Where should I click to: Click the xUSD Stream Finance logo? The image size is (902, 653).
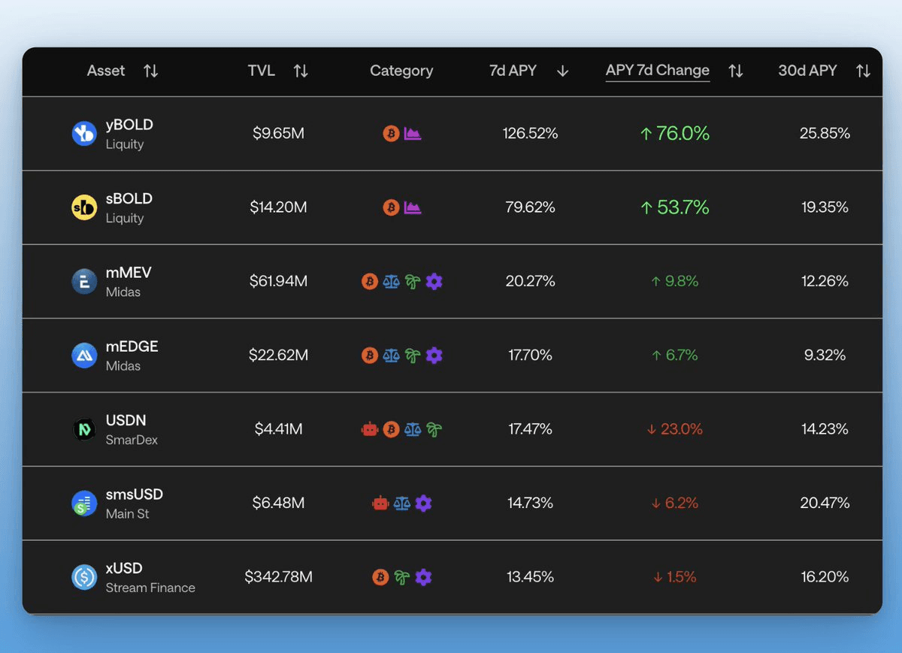[84, 577]
